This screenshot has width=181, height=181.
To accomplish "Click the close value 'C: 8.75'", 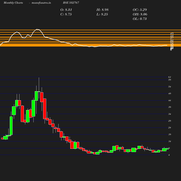I will (x=66, y=14).
